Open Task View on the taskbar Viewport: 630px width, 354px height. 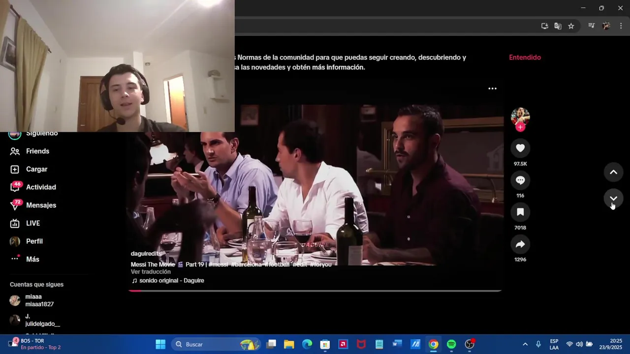point(271,344)
